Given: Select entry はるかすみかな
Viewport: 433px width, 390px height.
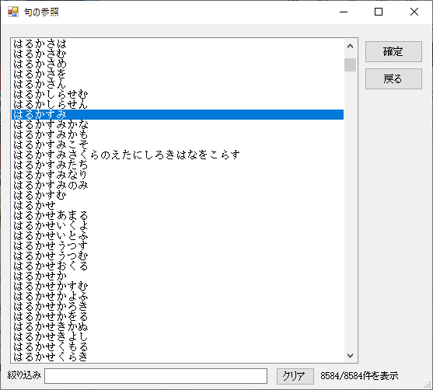Looking at the screenshot, I should coord(177,125).
